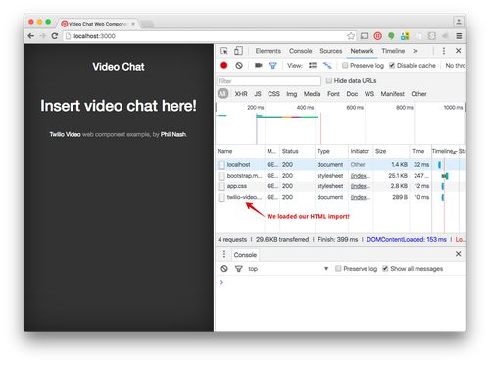Switch to the Sources tab
Viewport: 490px width, 365px height.
click(x=331, y=51)
